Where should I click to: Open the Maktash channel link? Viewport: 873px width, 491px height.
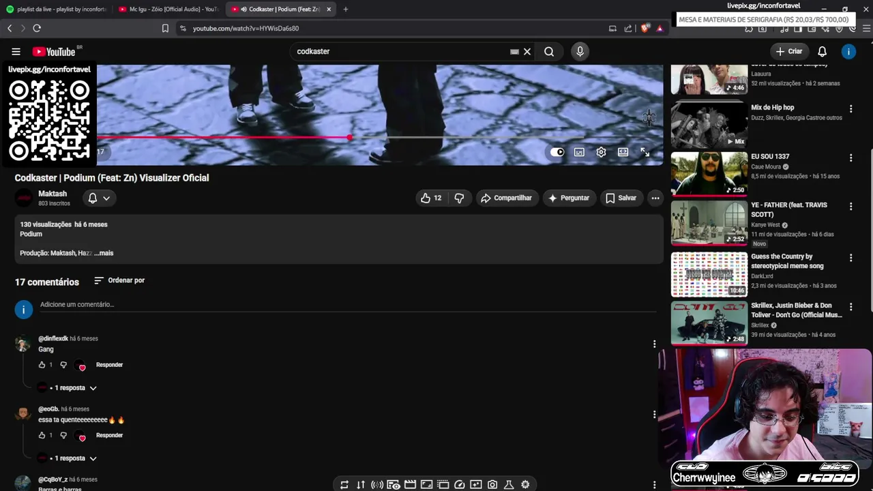pos(53,194)
